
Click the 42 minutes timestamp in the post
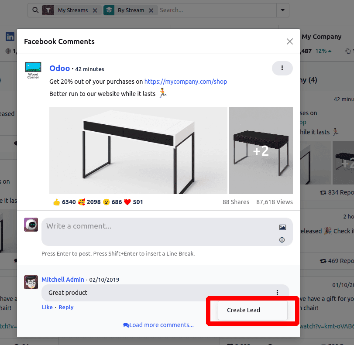[89, 69]
